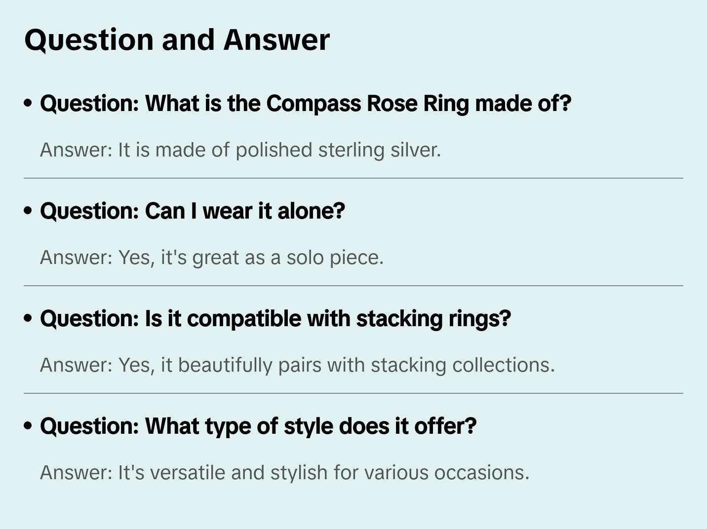Click divider line below solo piece answer
The image size is (707, 529).
(353, 286)
